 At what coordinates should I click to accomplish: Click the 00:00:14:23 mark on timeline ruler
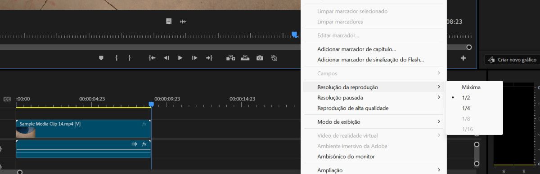pyautogui.click(x=243, y=99)
